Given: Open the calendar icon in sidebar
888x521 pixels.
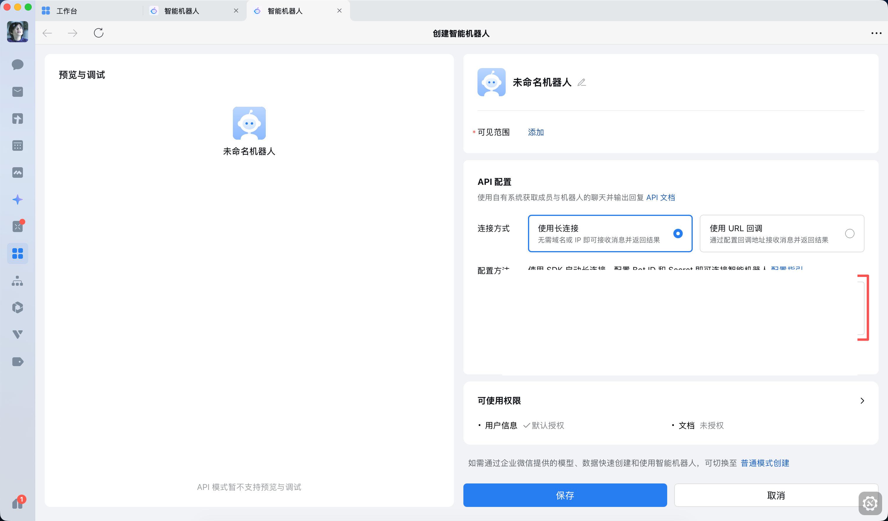Looking at the screenshot, I should click(x=17, y=146).
